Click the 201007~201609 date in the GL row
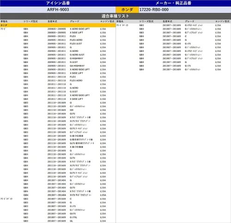Viewport: 231px width, 223px height. pos(57,221)
